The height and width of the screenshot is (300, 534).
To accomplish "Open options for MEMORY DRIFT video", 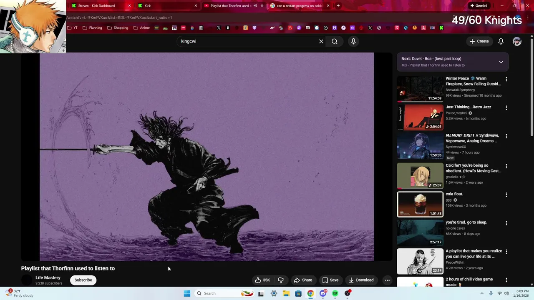I will (x=506, y=136).
